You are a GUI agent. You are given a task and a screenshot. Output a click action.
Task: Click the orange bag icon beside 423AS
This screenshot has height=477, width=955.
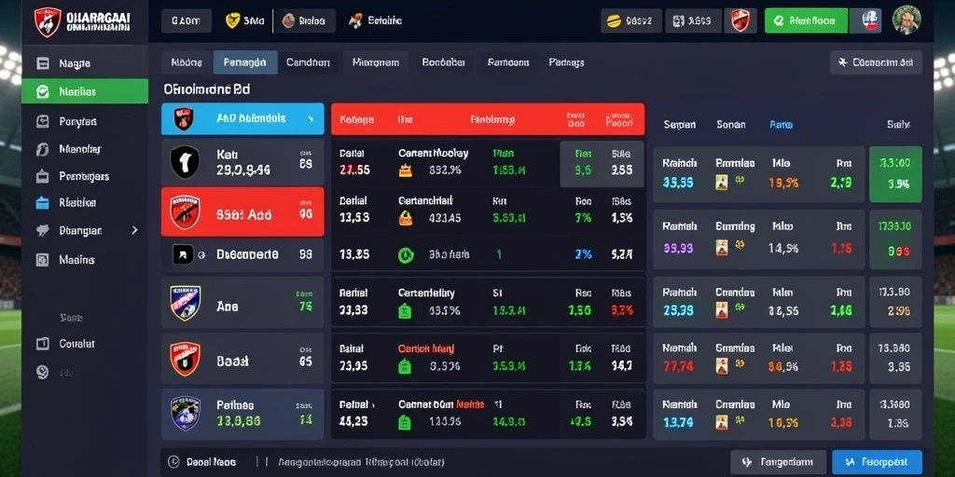pos(405,218)
